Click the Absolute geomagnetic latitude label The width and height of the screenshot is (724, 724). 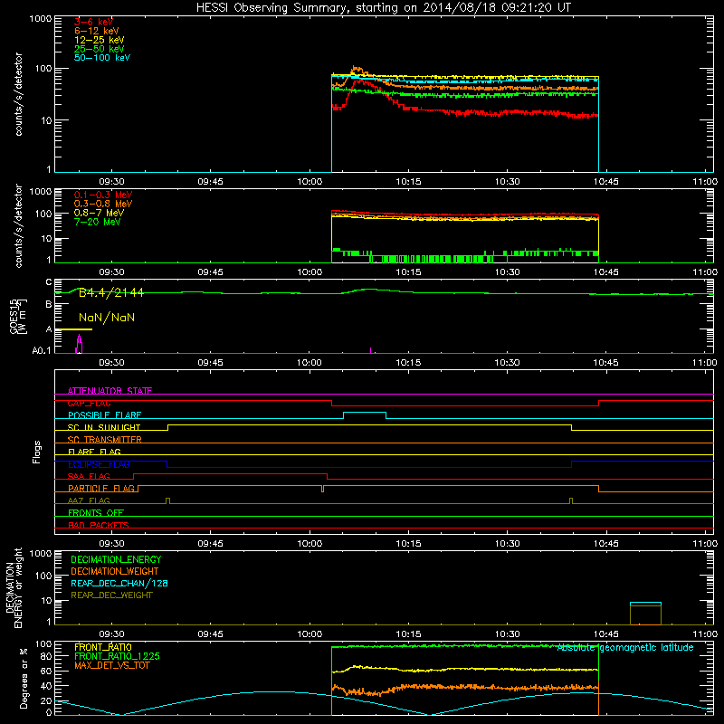pyautogui.click(x=625, y=648)
